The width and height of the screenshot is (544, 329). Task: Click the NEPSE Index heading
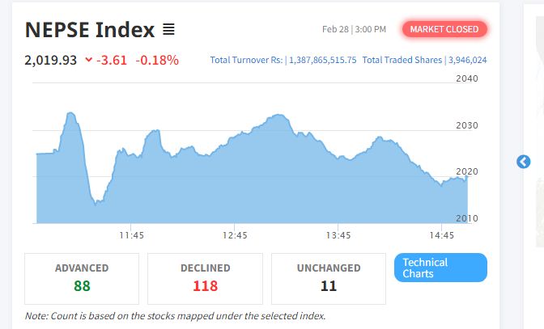(x=90, y=30)
